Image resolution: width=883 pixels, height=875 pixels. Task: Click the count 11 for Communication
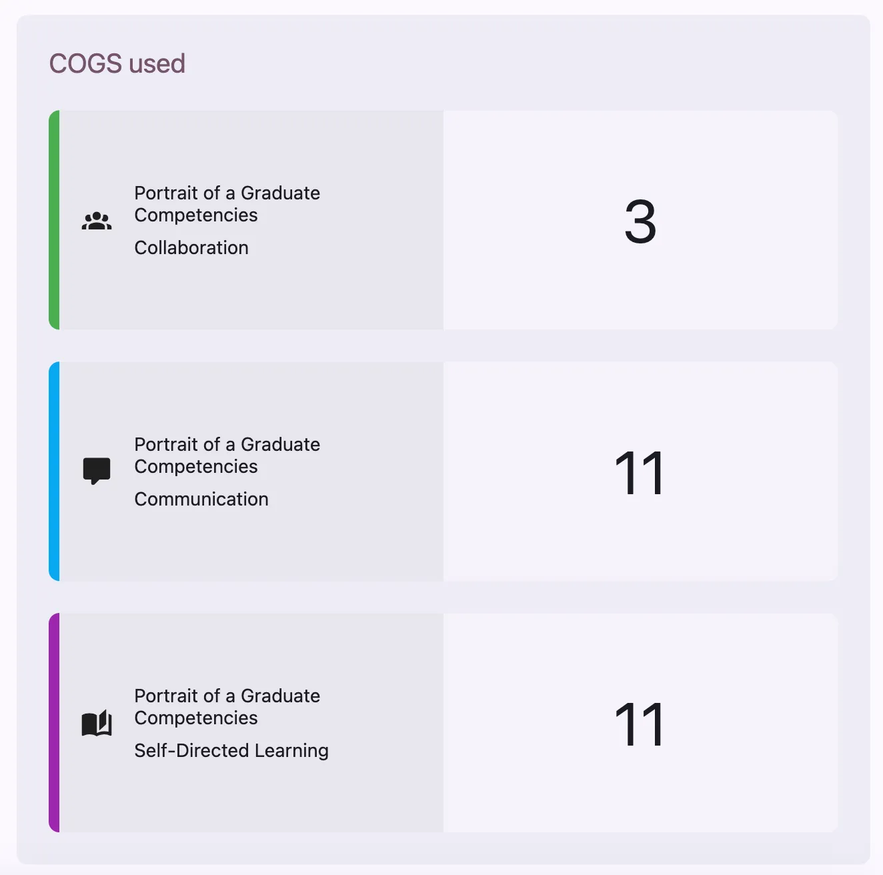tap(640, 470)
